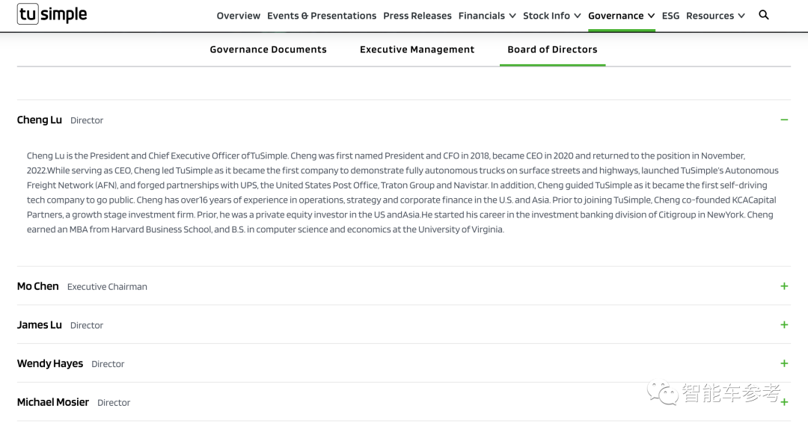Click the Mo Chen director name
Viewport: 808px width, 429px height.
coord(38,286)
